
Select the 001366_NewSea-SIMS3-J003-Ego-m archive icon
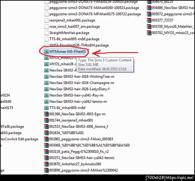click(46, 114)
